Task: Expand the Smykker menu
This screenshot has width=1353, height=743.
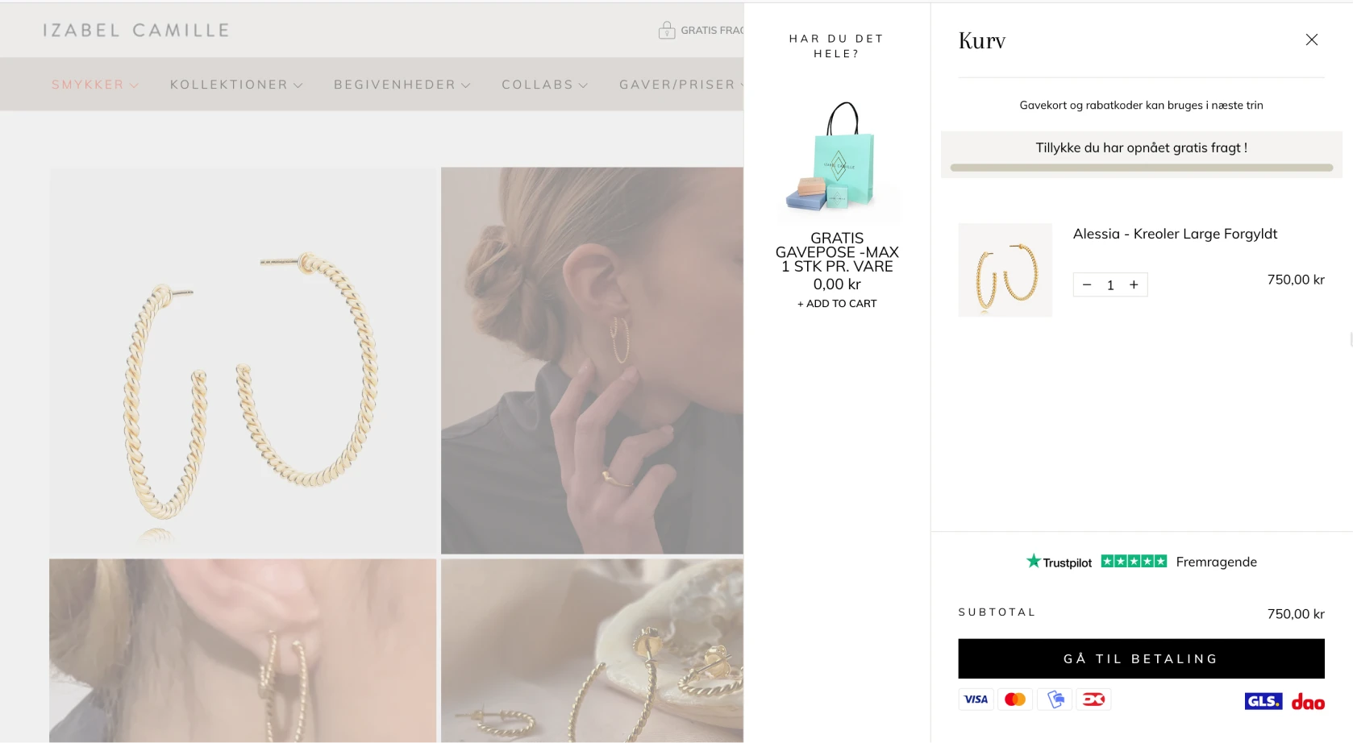Action: (95, 85)
